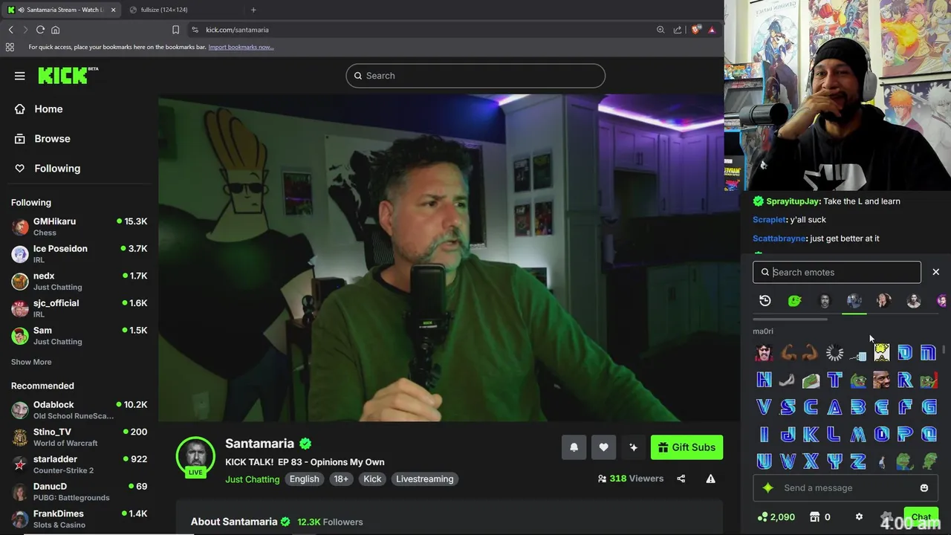Click the Gift Subs button

[x=687, y=447]
